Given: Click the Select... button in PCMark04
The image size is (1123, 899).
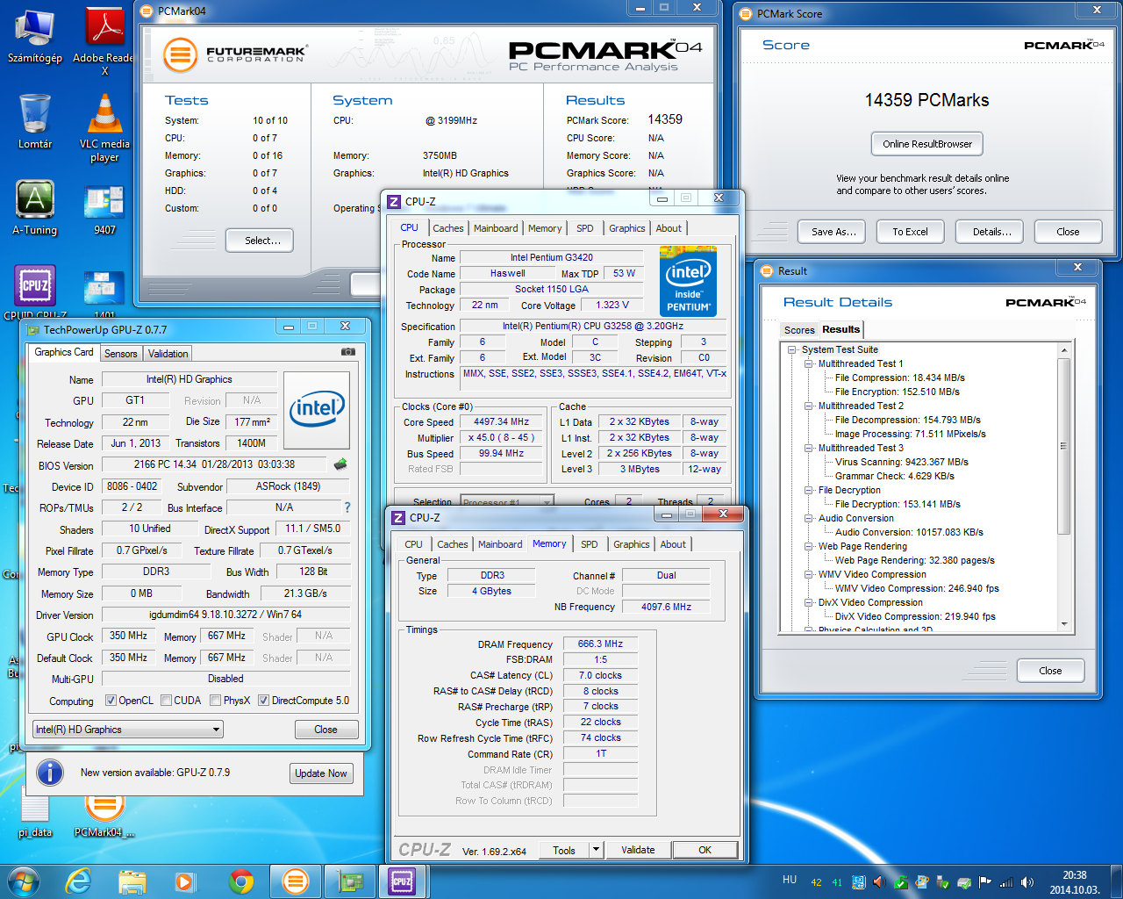Looking at the screenshot, I should click(x=260, y=241).
